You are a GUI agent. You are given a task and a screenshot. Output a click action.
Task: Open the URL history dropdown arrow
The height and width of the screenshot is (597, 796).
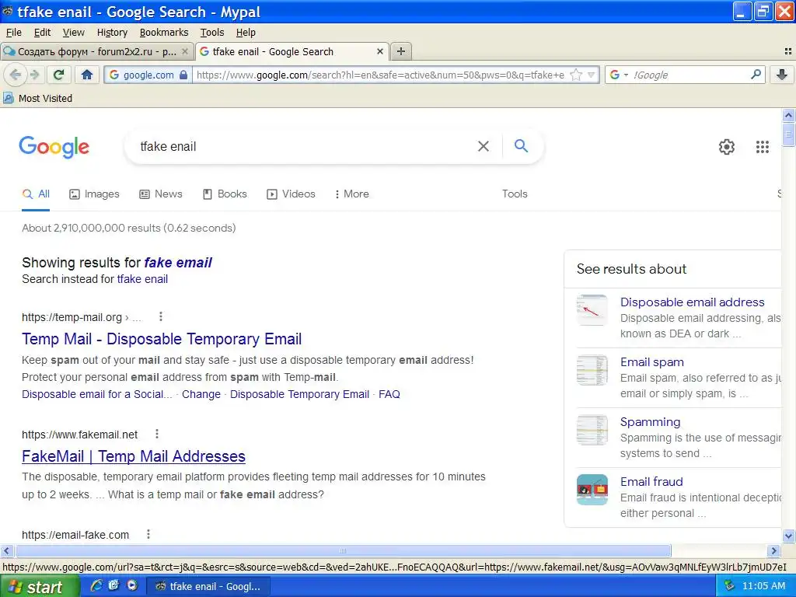pyautogui.click(x=591, y=75)
